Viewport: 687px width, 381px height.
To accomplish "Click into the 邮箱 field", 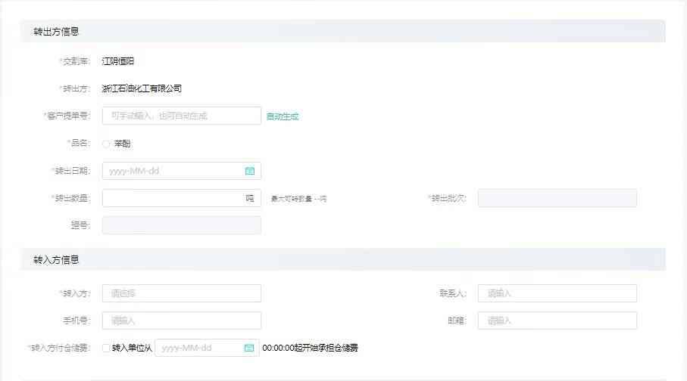I will tap(557, 321).
